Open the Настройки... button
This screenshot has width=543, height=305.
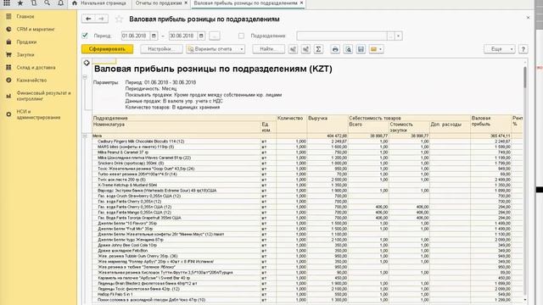161,49
